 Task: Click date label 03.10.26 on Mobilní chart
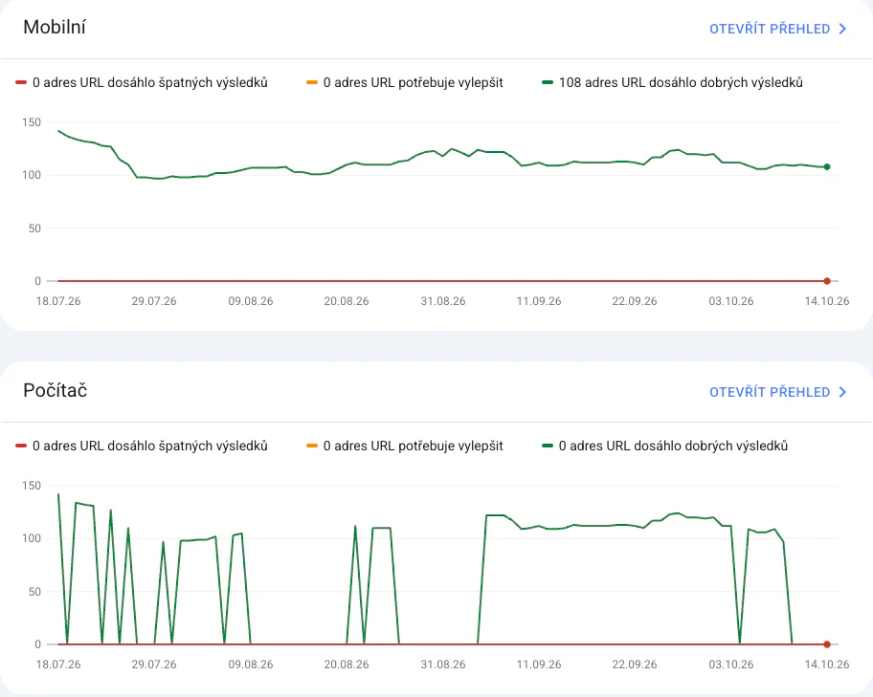click(731, 301)
